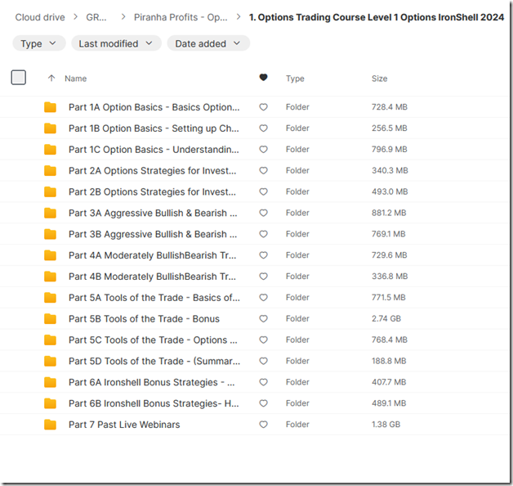Toggle the select-all checkbox in header

point(19,78)
